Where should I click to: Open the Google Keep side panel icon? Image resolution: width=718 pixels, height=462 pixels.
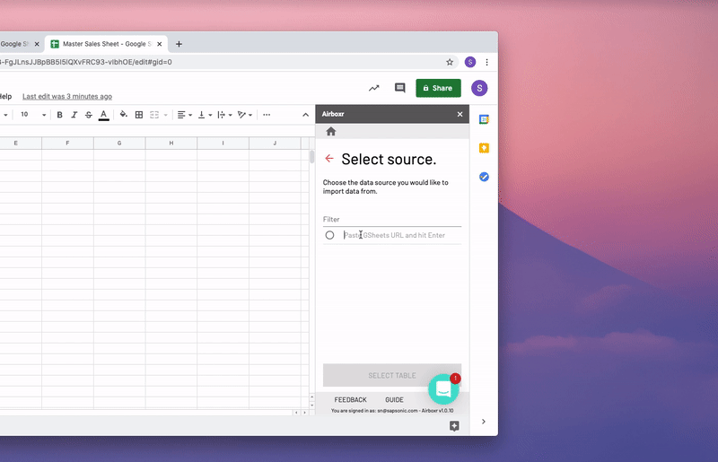tap(484, 148)
